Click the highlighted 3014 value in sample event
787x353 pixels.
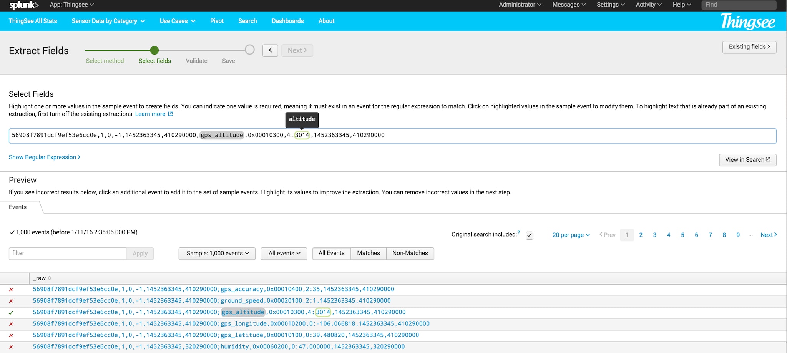pos(302,135)
